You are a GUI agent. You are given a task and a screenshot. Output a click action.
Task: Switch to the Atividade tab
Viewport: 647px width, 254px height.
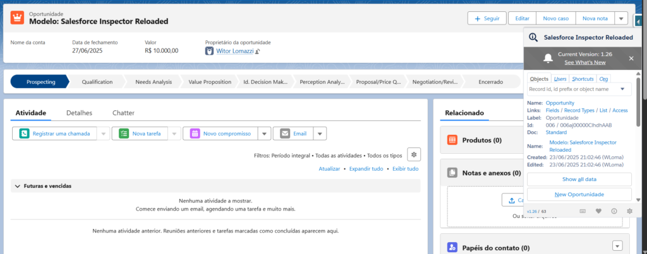click(x=30, y=113)
